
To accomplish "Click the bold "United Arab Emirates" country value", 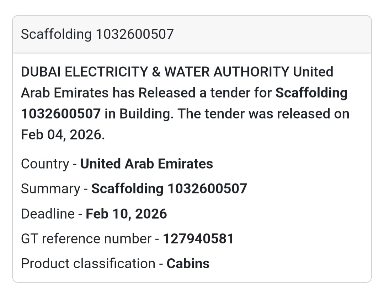I will point(146,164).
